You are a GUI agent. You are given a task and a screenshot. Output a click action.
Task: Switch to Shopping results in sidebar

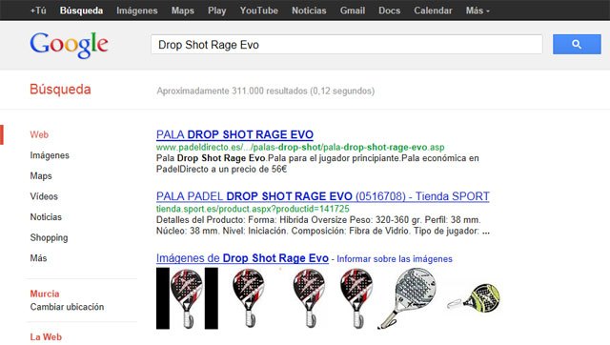[x=49, y=237]
